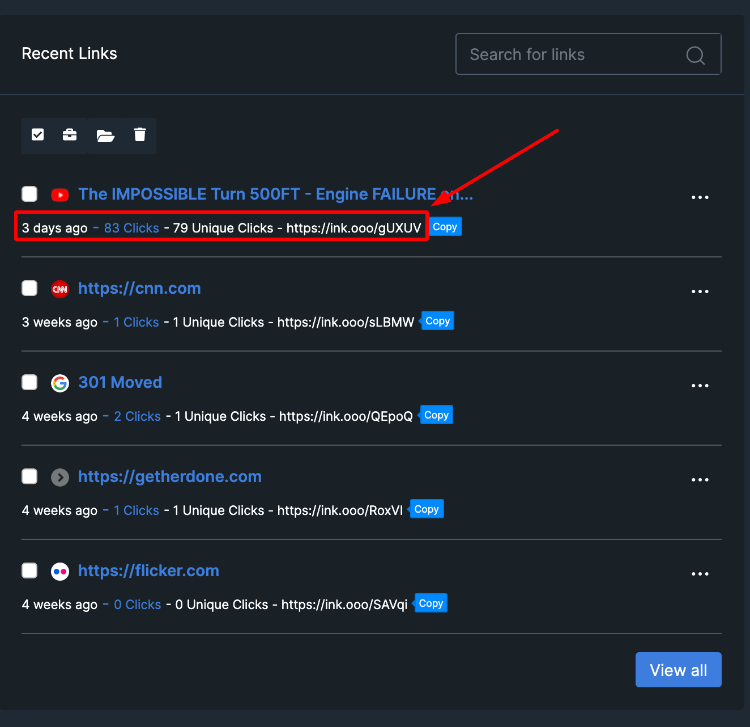Screen dimensions: 750x727
Task: Click the open folder toolbar icon
Action: coord(105,135)
